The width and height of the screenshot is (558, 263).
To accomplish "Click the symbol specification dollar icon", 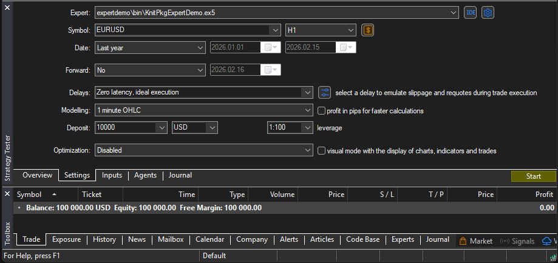I will coord(367,30).
